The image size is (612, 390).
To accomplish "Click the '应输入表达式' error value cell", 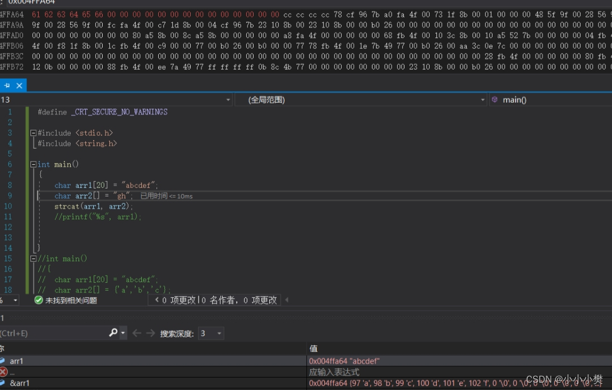I will [334, 372].
